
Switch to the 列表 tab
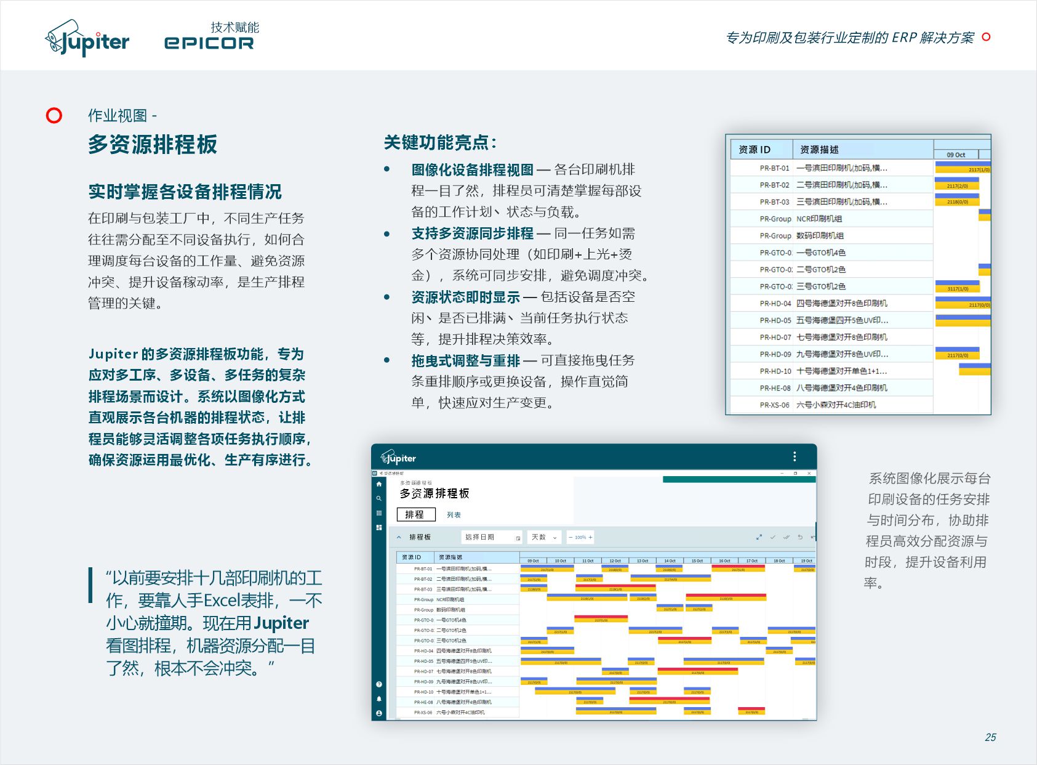coord(454,515)
